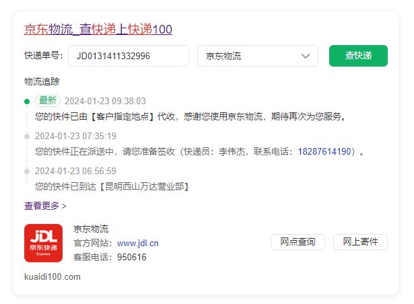Image resolution: width=414 pixels, height=304 pixels.
Task: Open the 查看更多 link
Action: (x=45, y=206)
